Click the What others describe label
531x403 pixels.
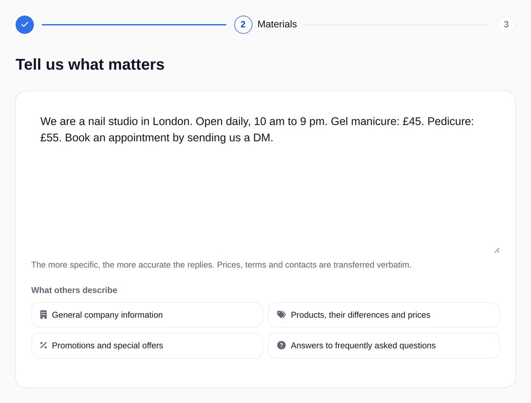tap(74, 290)
